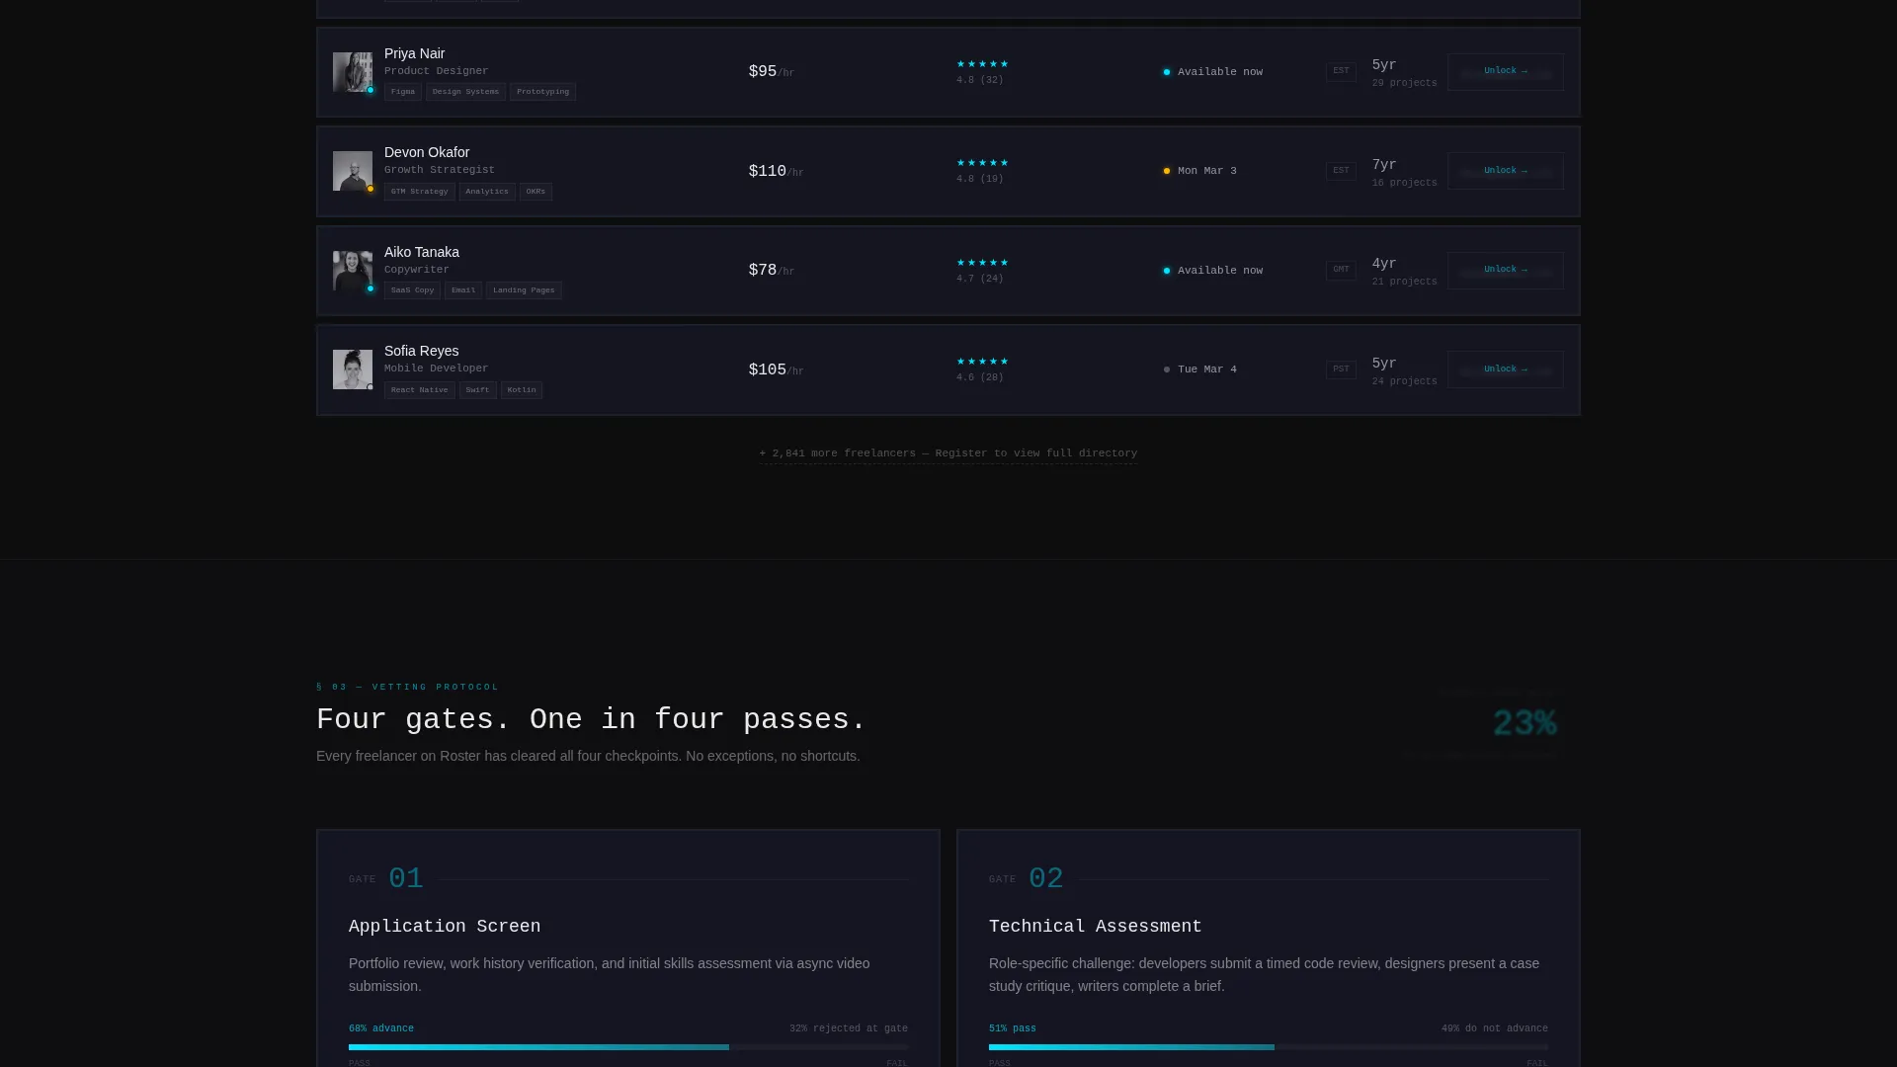Click the 68% advance label
The height and width of the screenshot is (1067, 1897).
pos(381,1028)
